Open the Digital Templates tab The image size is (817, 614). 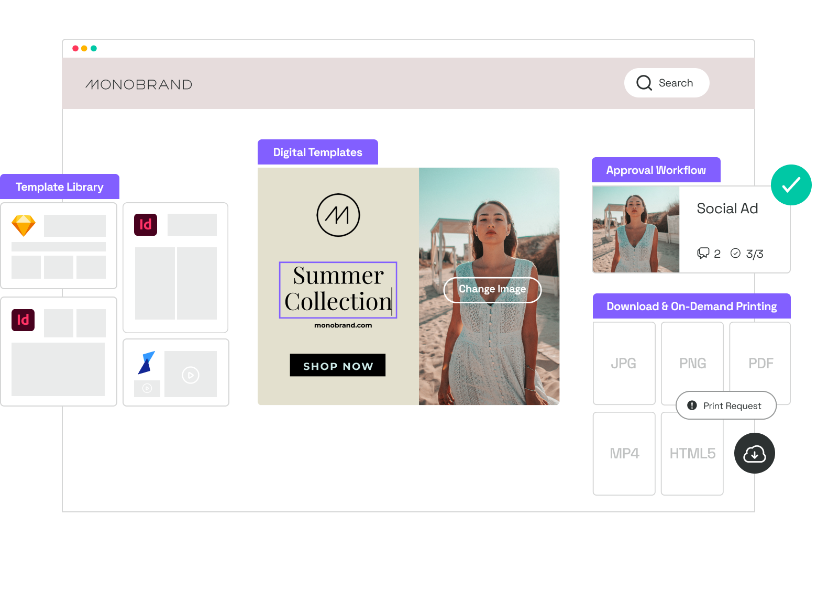point(318,152)
